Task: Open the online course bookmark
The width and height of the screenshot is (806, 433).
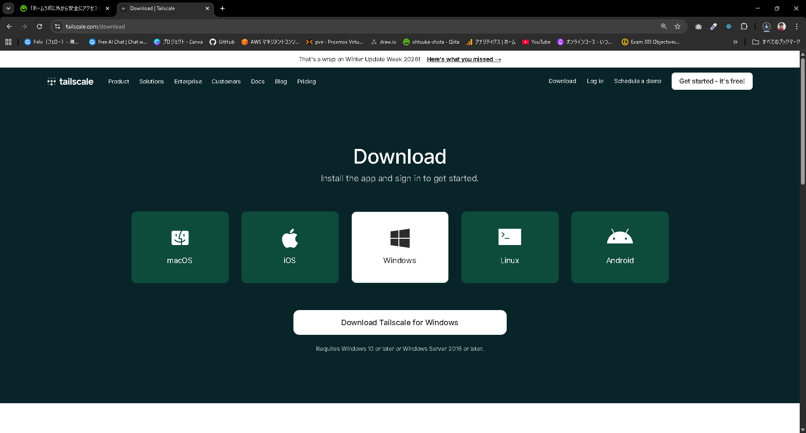Action: tap(584, 42)
